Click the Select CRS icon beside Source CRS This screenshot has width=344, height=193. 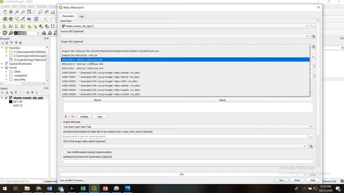[x=313, y=36]
